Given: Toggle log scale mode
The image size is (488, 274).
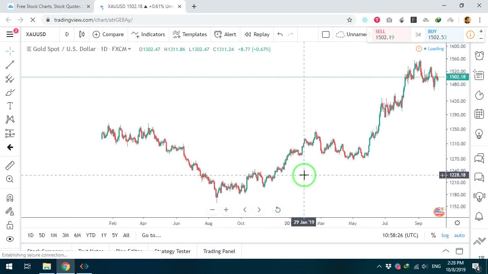Looking at the screenshot, I should point(445,235).
